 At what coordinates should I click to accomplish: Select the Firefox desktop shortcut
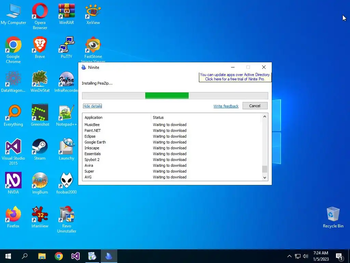[13, 217]
